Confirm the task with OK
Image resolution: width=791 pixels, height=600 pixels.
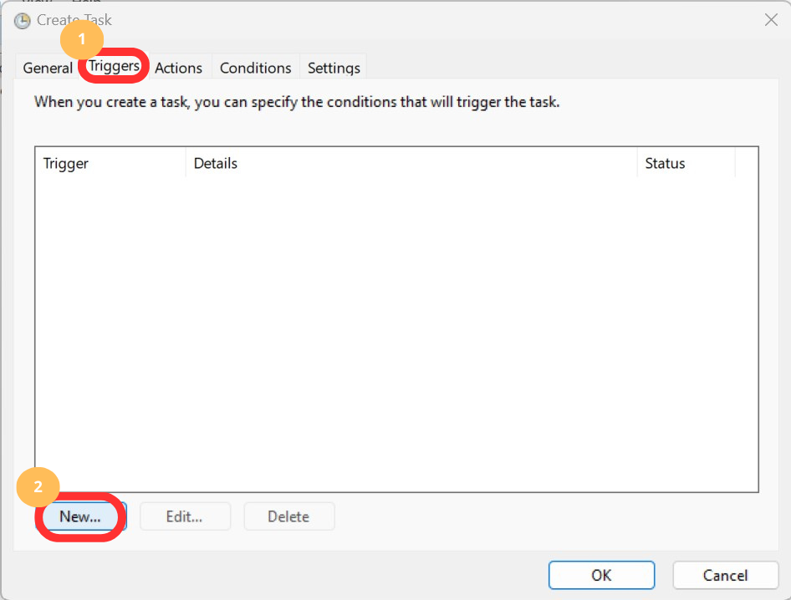click(601, 575)
